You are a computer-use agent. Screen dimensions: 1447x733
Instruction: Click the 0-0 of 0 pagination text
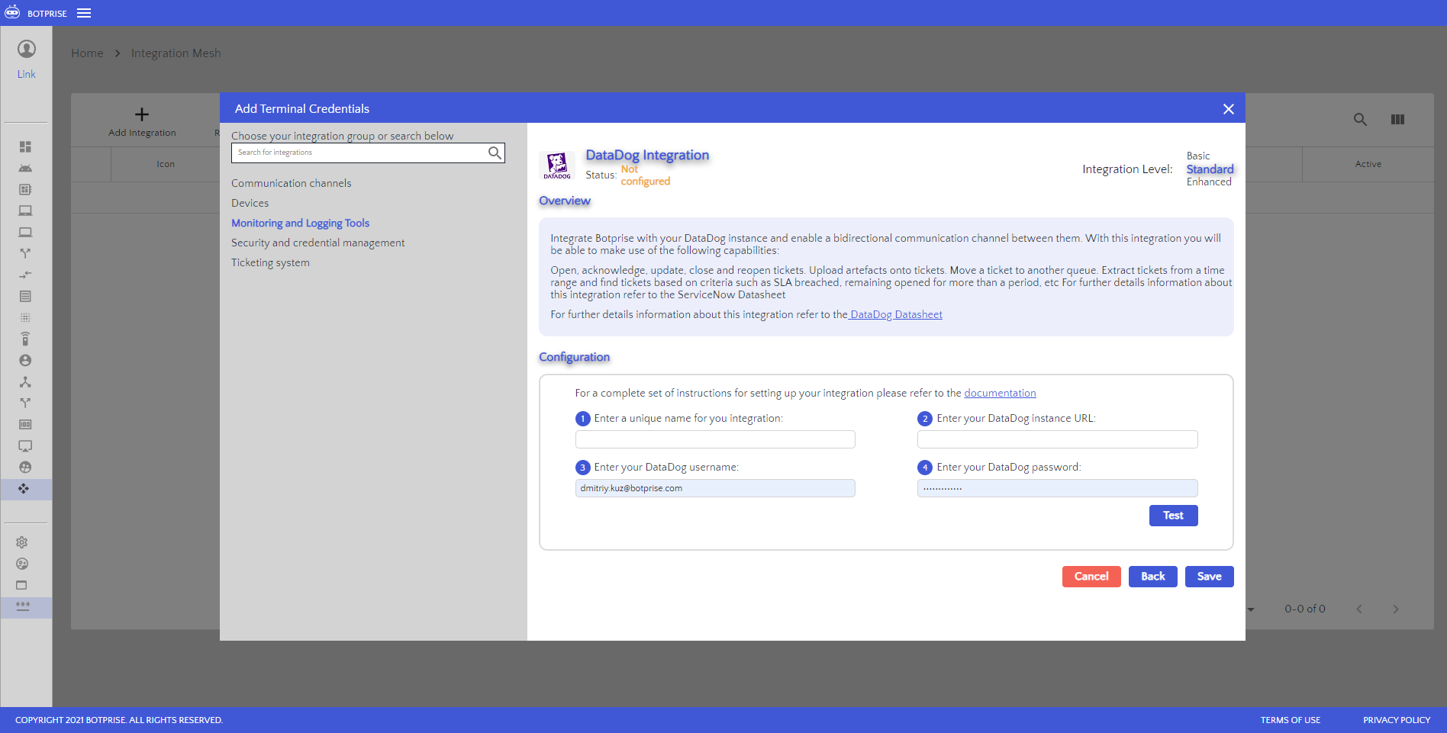click(1305, 609)
